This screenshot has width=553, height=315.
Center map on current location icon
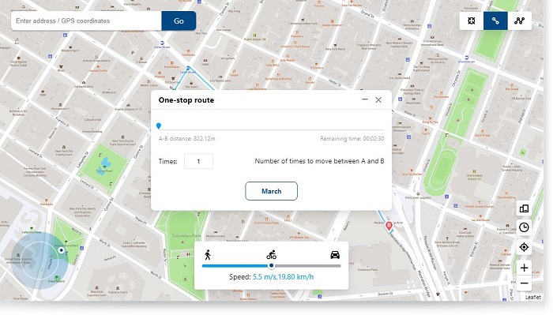524,247
